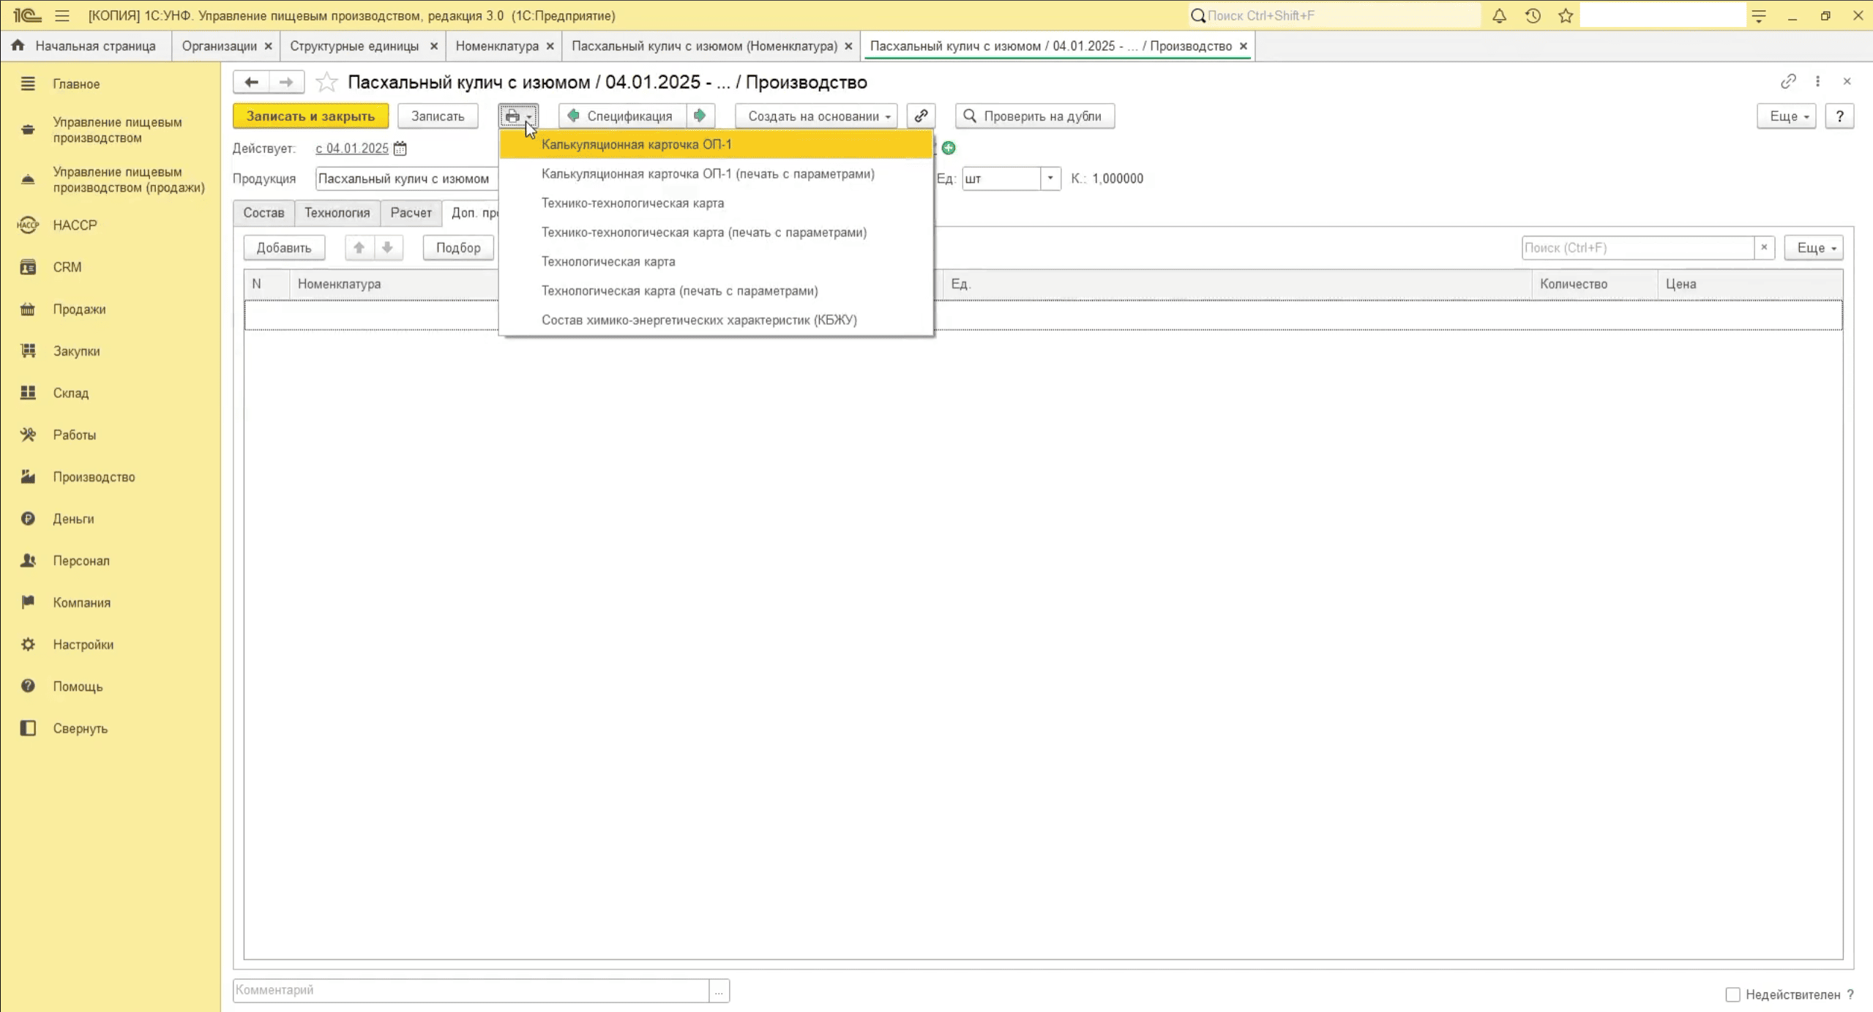Open the Номенклатура window tab
This screenshot has height=1012, width=1873.
[497, 46]
